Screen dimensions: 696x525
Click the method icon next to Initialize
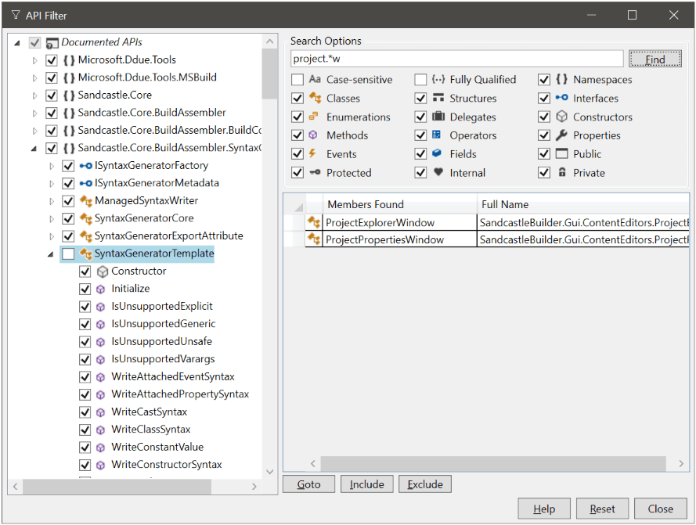(x=100, y=288)
